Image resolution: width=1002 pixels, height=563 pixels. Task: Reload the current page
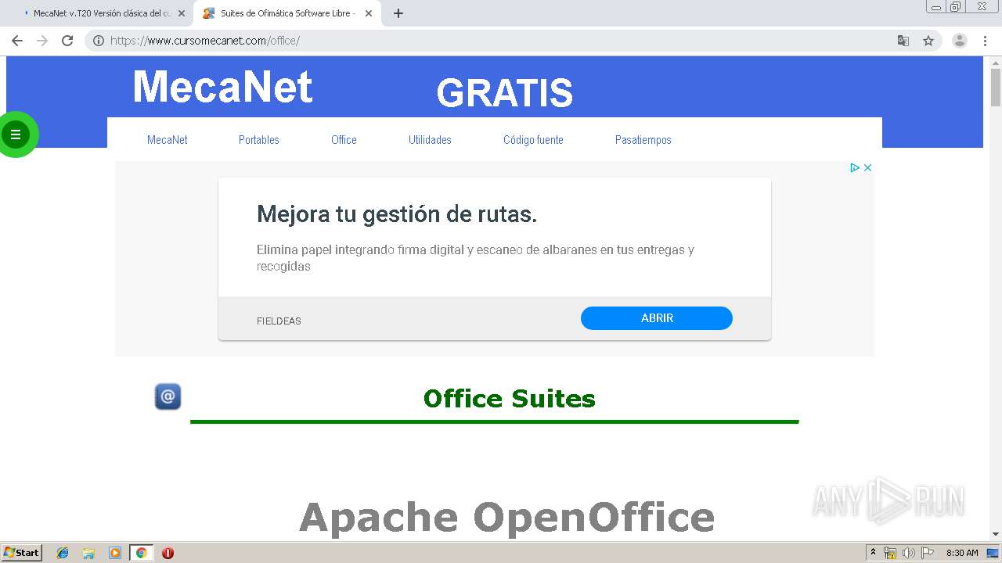point(67,41)
